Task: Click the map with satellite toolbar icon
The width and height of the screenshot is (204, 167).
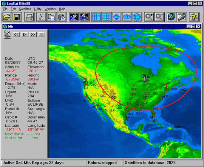Action: tap(182, 17)
